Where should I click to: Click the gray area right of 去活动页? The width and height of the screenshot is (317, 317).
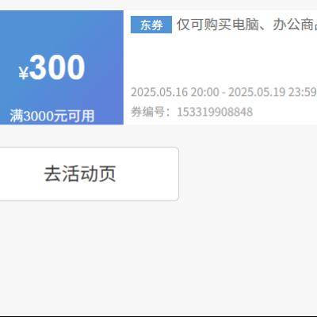pos(248,174)
